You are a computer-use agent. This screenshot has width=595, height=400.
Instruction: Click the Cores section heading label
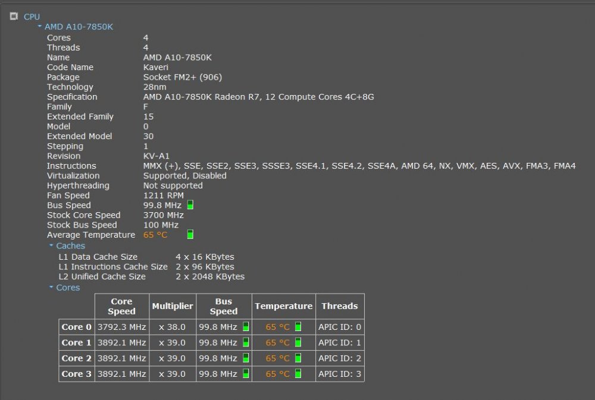coord(68,288)
